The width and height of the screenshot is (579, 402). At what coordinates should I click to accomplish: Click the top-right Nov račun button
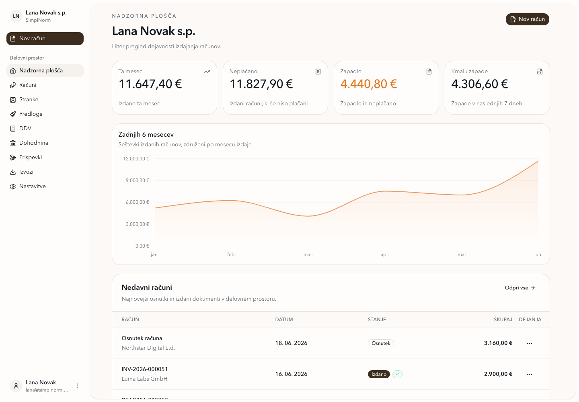tap(527, 19)
